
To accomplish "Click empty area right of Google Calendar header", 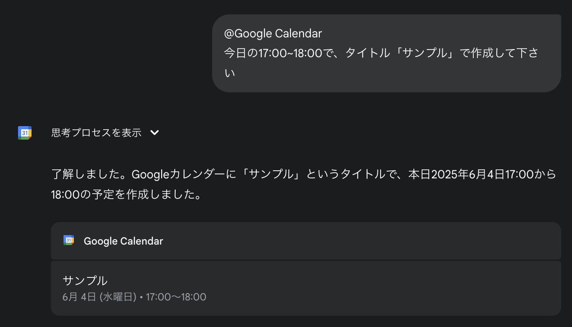I will pos(360,241).
